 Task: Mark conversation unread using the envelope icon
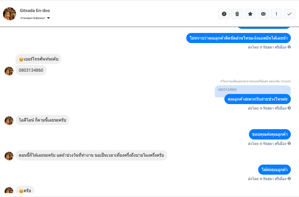pyautogui.click(x=263, y=14)
